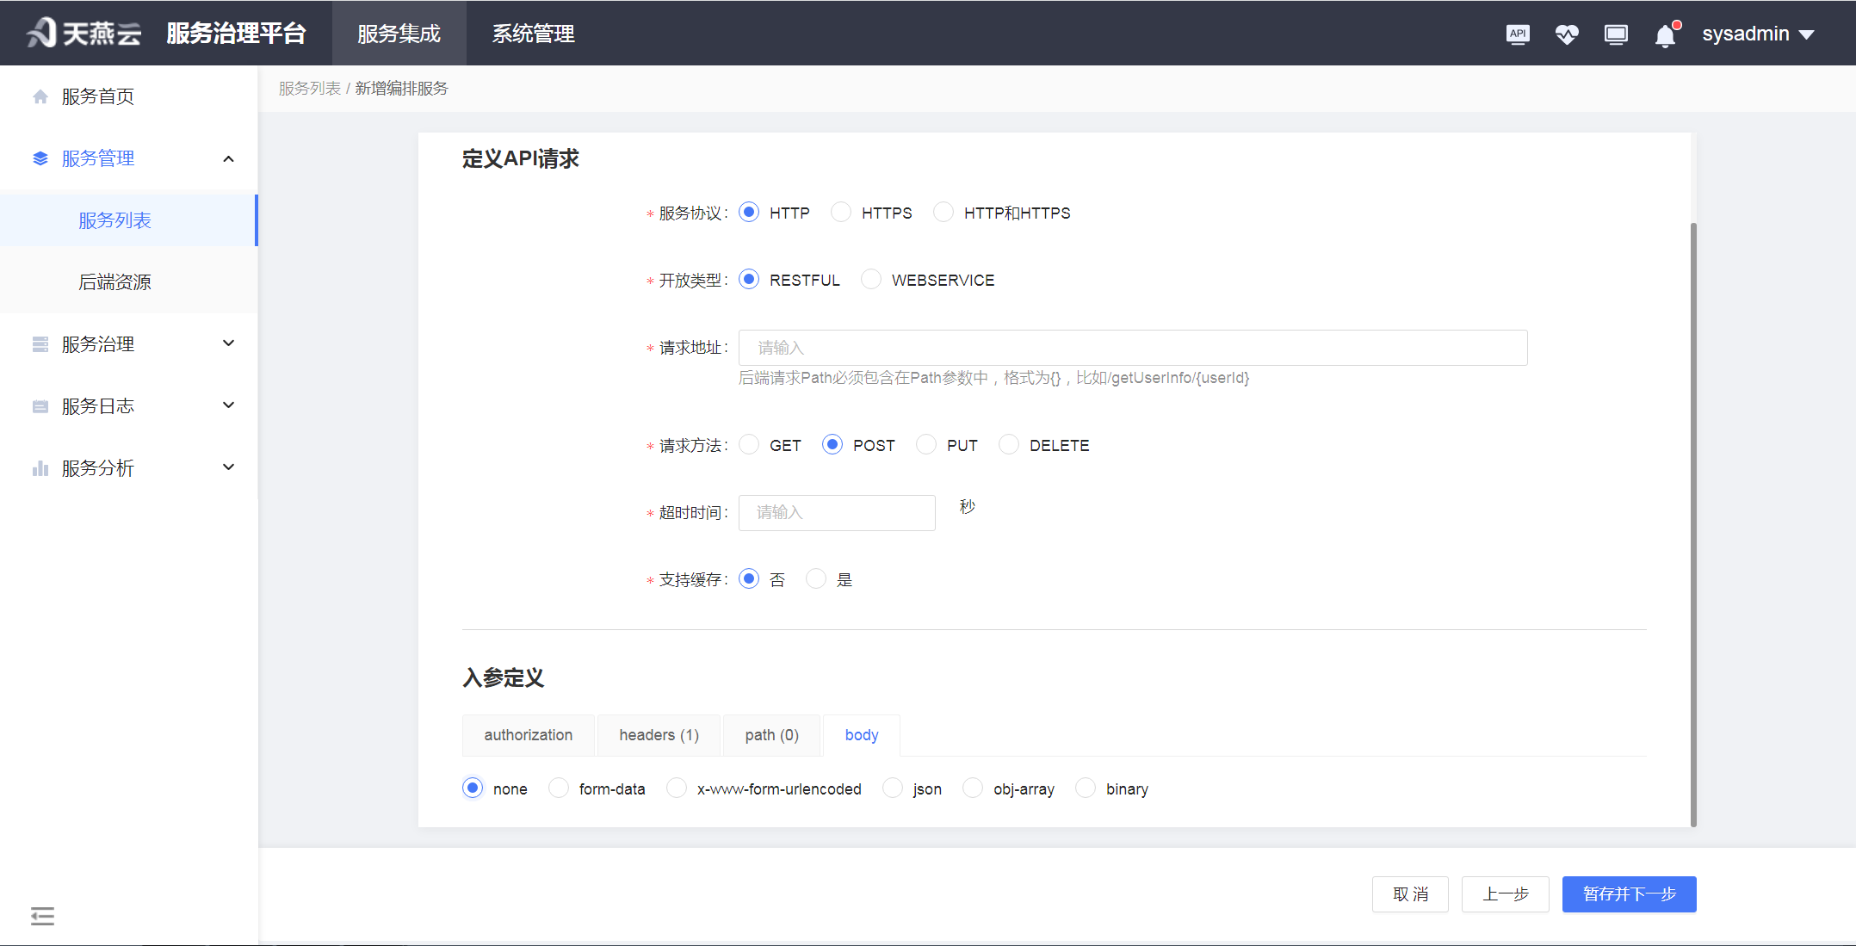This screenshot has height=946, width=1856.
Task: Open the notification bell with red badge
Action: (1664, 35)
